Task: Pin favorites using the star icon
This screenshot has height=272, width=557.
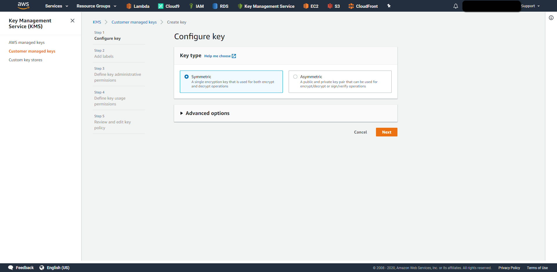Action: pos(389,6)
